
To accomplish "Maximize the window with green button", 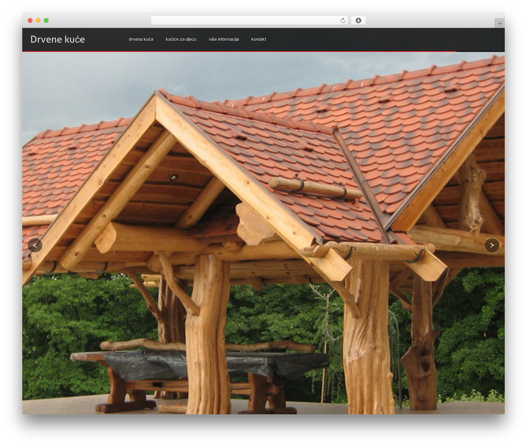I will [46, 21].
